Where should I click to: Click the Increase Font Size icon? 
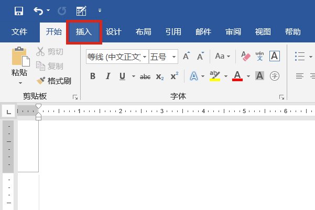pos(187,56)
